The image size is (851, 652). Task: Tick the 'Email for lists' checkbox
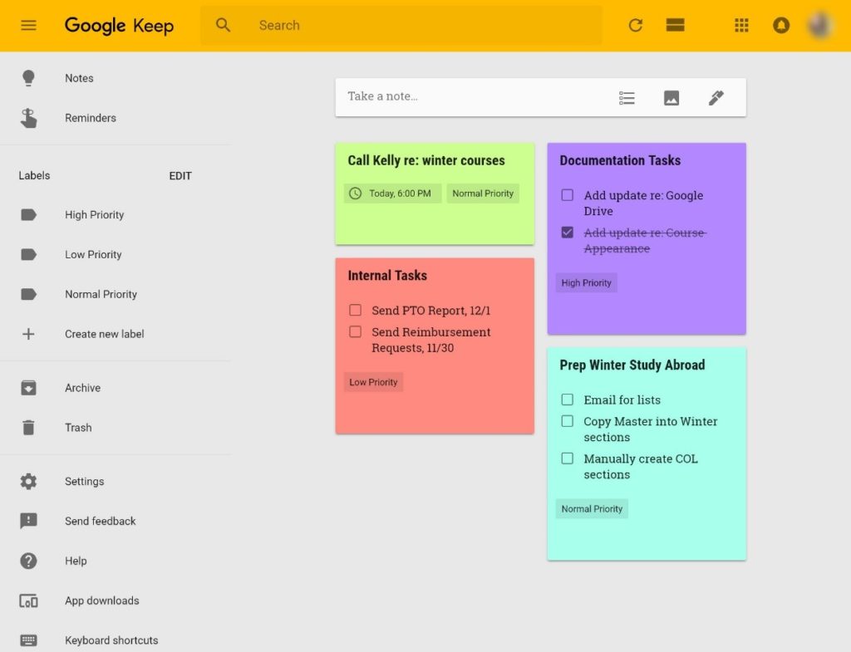point(568,400)
